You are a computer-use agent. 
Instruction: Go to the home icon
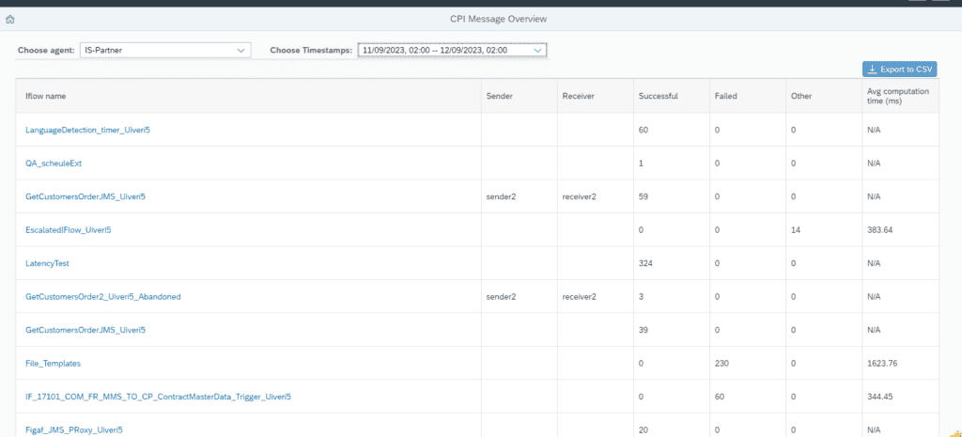[x=9, y=20]
